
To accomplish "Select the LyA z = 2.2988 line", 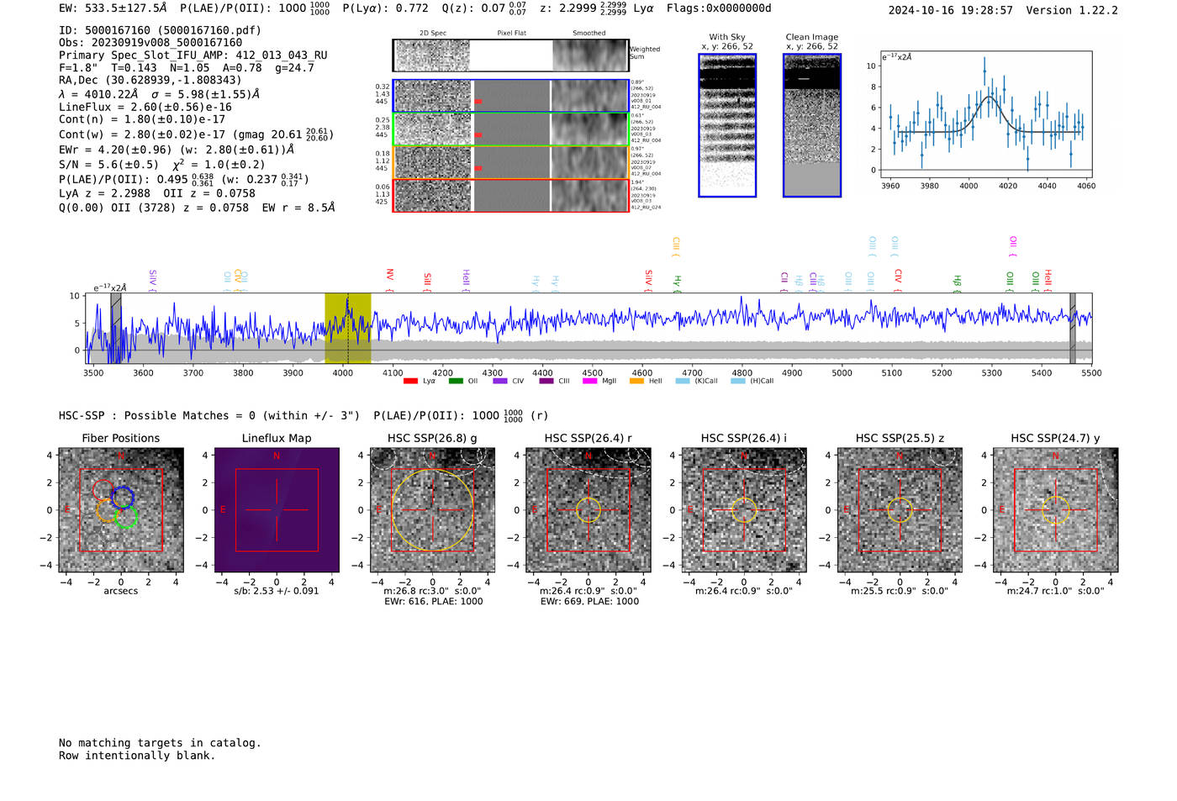I will pos(157,193).
